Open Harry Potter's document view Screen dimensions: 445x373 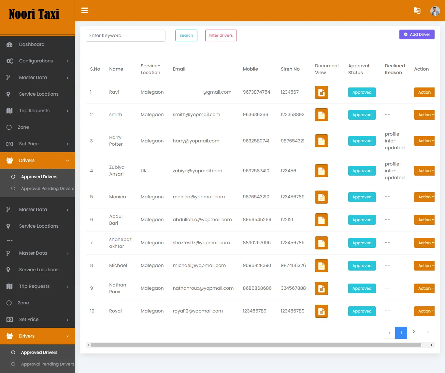tap(321, 141)
